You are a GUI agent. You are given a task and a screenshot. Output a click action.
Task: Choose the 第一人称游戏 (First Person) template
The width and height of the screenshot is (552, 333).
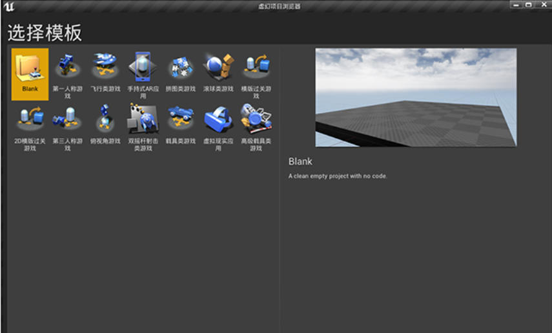click(x=67, y=74)
